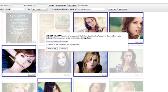Open the Sort by site dropdown
The image size is (168, 92).
click(x=40, y=9)
